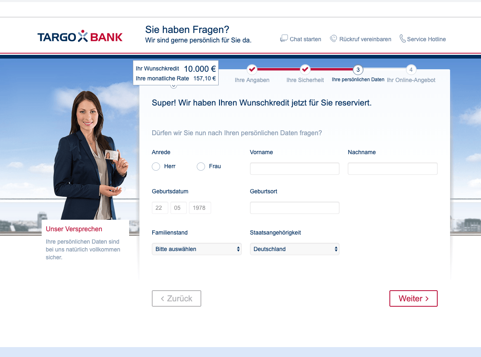Click step 3 circle indicator
Image resolution: width=481 pixels, height=357 pixels.
pyautogui.click(x=358, y=70)
